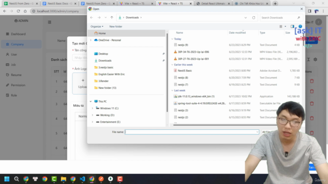Collapse the Today group
The height and width of the screenshot is (184, 328).
[x=172, y=39]
